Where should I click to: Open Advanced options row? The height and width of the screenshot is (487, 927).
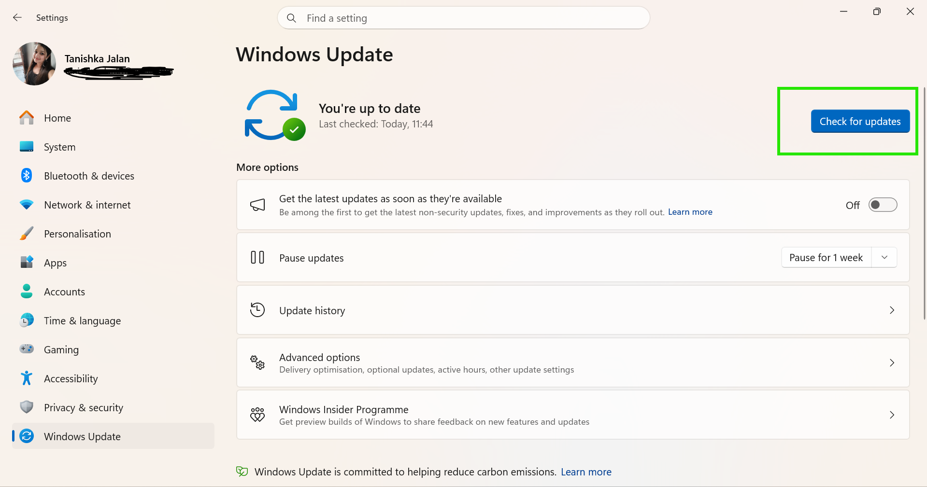click(573, 362)
